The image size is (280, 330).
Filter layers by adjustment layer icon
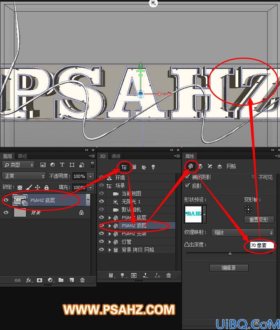tap(53, 165)
